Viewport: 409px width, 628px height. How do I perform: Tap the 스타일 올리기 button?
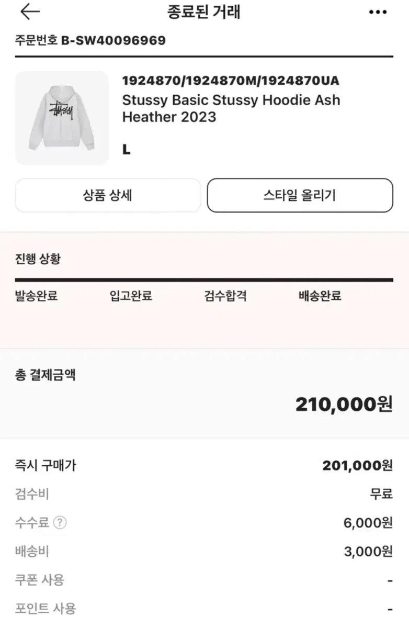point(300,196)
